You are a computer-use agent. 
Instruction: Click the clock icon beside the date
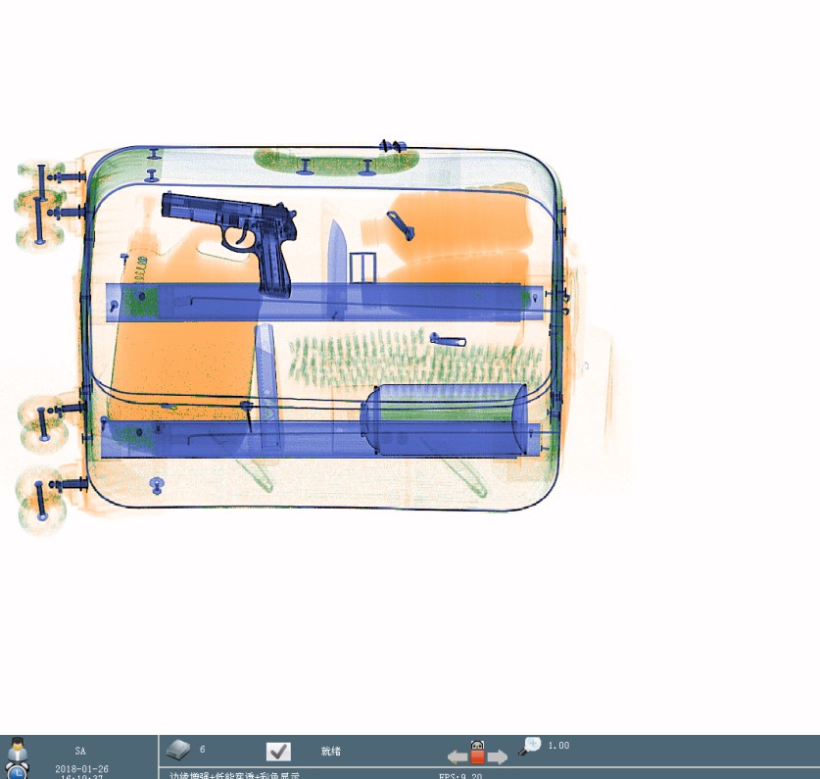pyautogui.click(x=18, y=772)
